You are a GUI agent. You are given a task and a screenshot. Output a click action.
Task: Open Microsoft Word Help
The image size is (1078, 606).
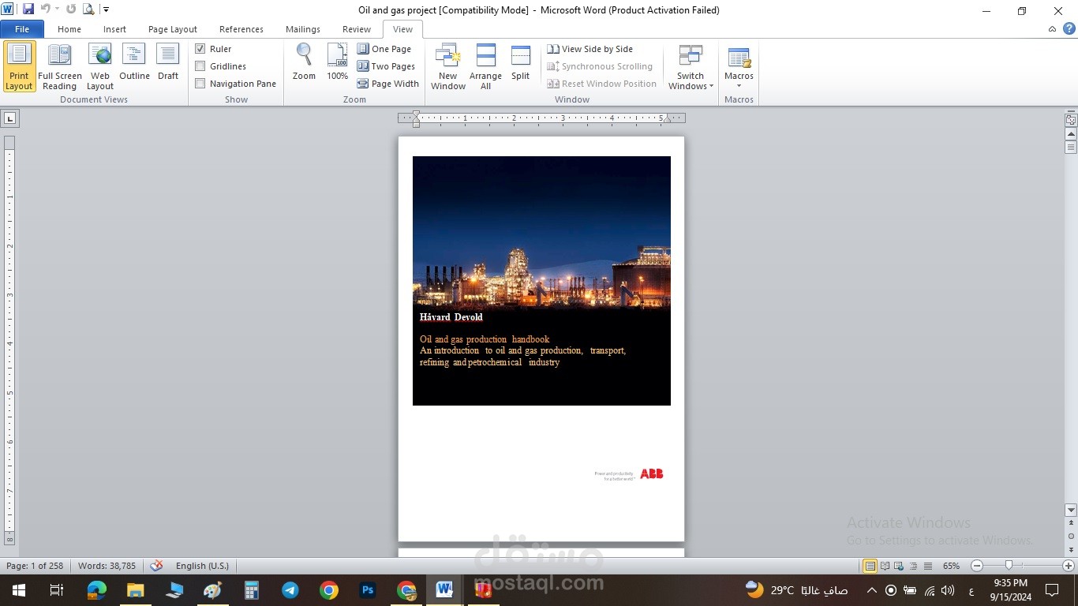[1069, 29]
